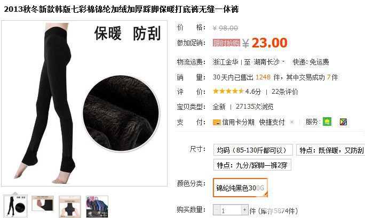Viewport: 365px width, 218px height.
Task: Choose the 锦纶纯黑色300G color swatch
Action: tap(240, 188)
